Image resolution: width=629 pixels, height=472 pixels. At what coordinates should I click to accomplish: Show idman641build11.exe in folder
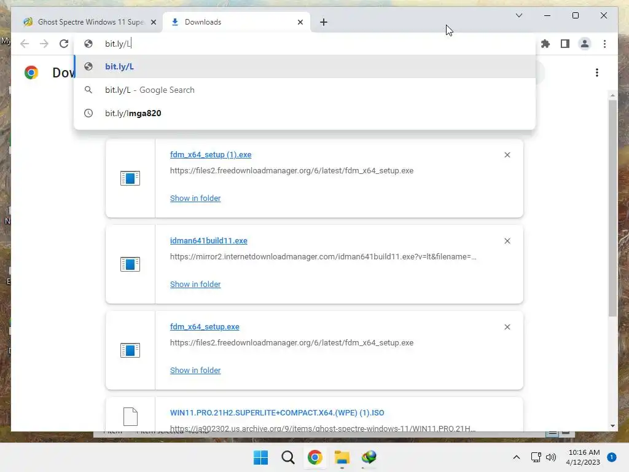pyautogui.click(x=195, y=284)
